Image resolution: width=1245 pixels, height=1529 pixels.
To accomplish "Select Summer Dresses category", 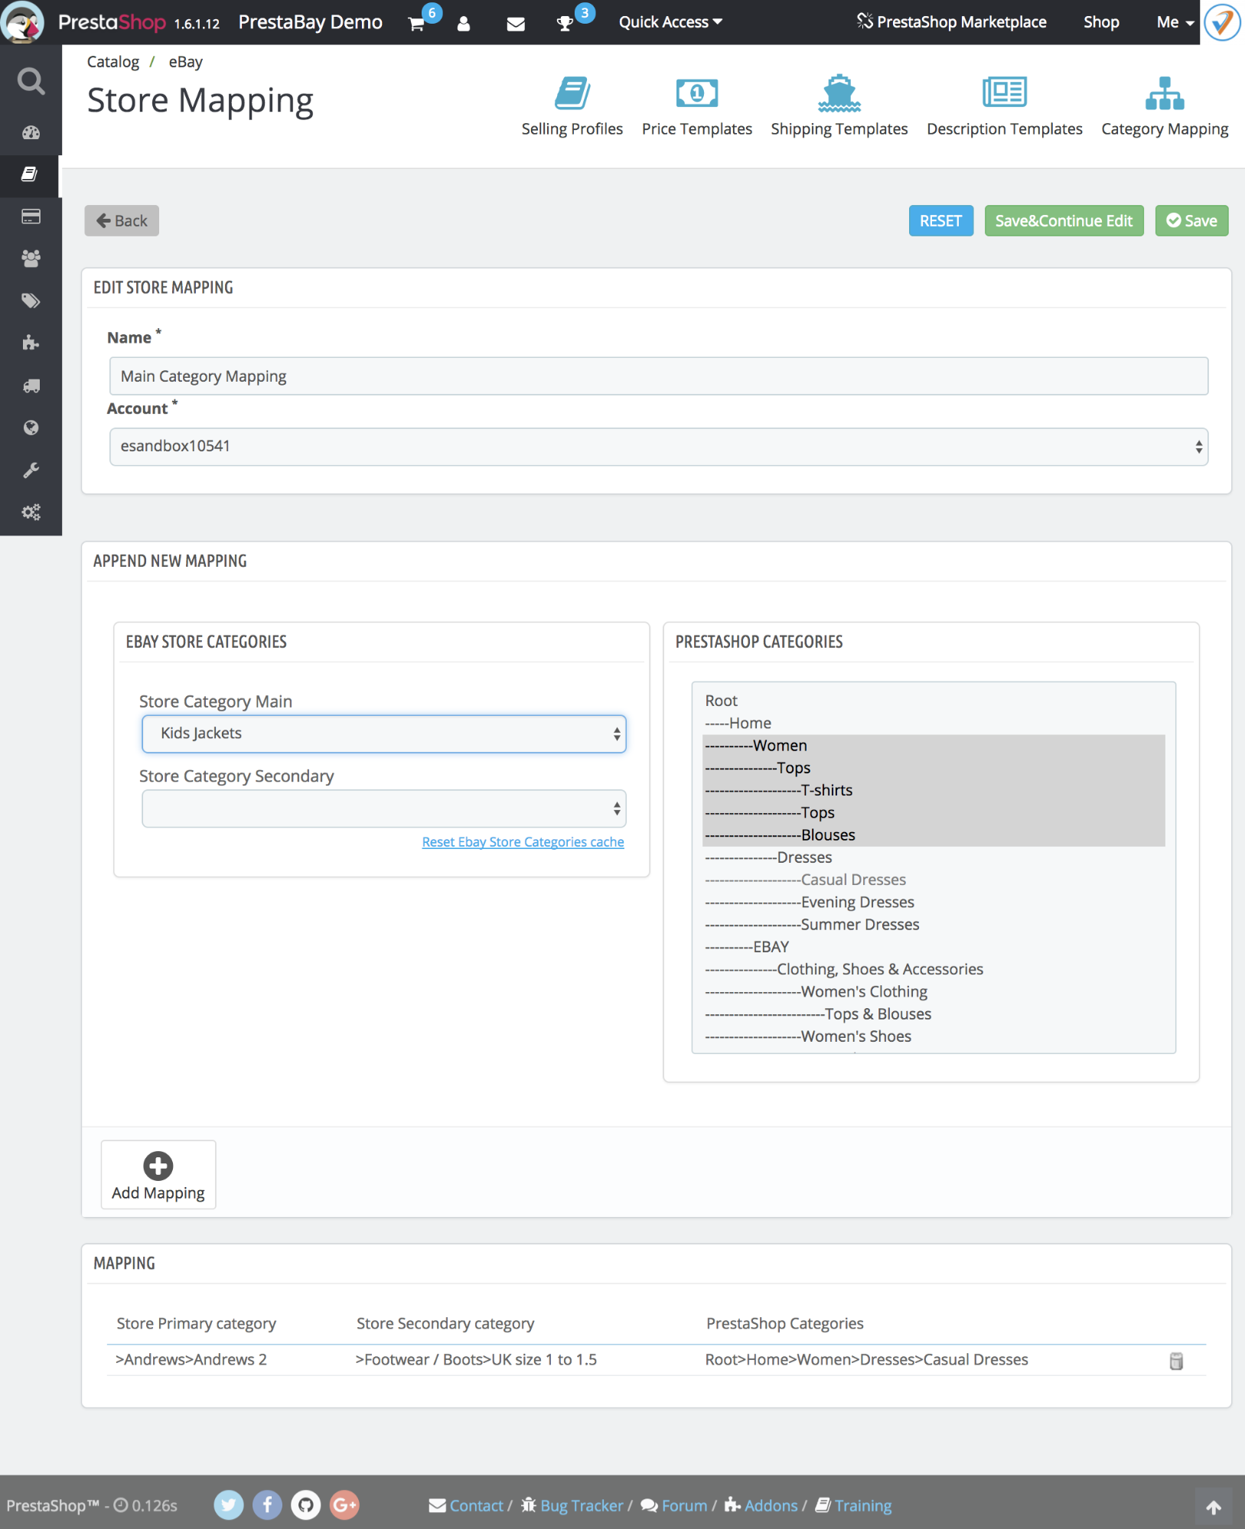I will (x=934, y=925).
